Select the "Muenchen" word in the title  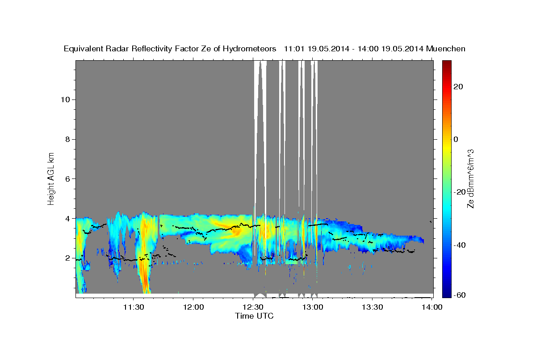[446, 49]
